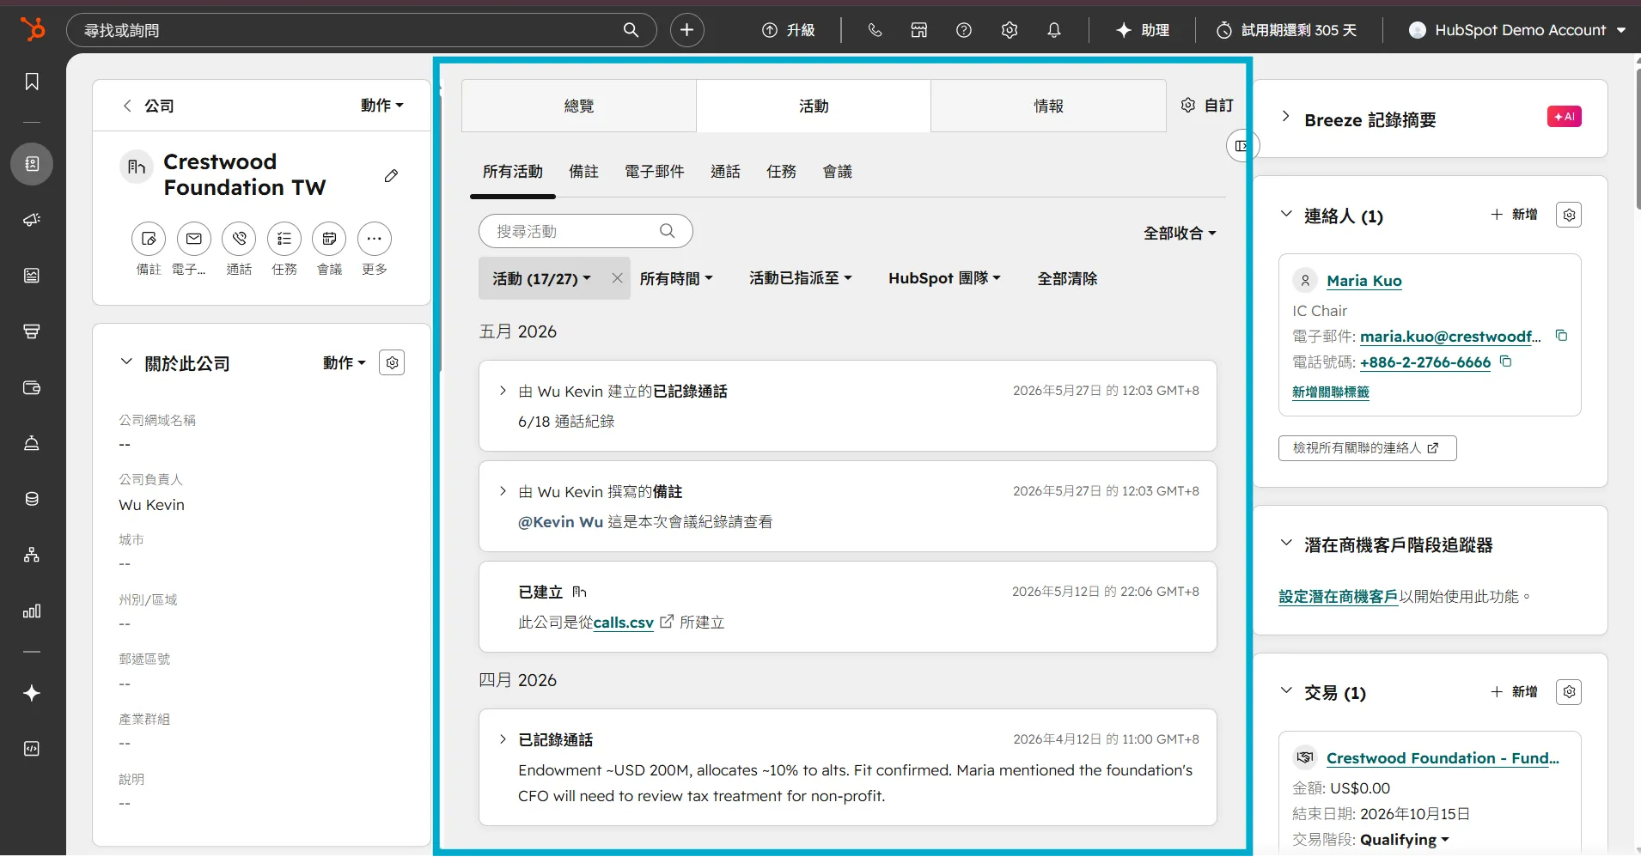Collapse the 連絡人 (1) section

1286,214
